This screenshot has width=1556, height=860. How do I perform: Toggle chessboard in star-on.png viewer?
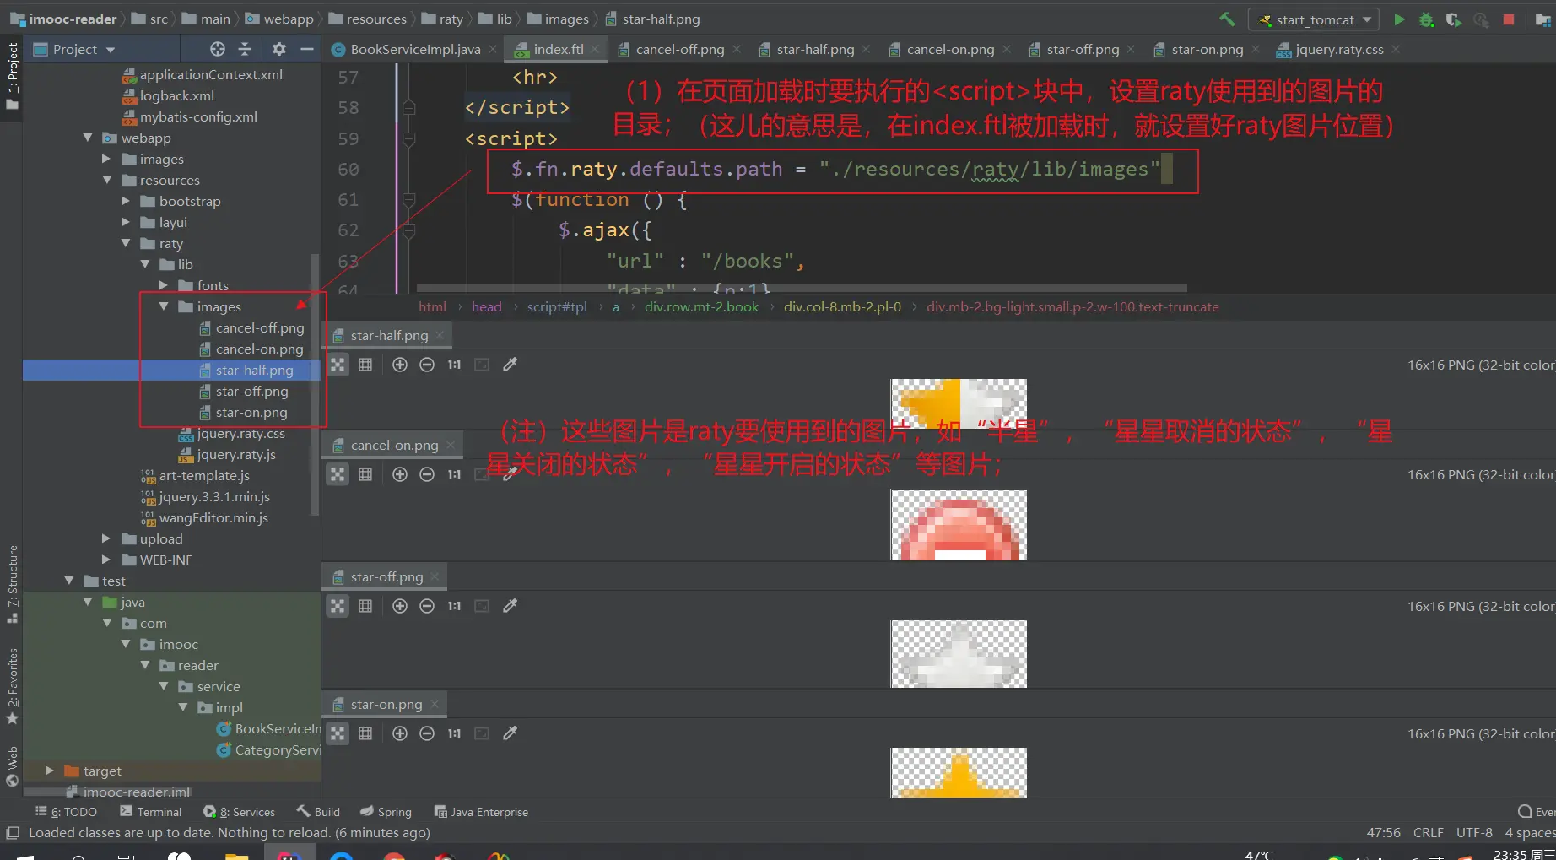coord(338,733)
